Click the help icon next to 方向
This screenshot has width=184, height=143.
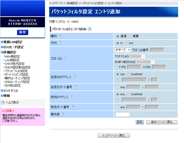(60, 43)
